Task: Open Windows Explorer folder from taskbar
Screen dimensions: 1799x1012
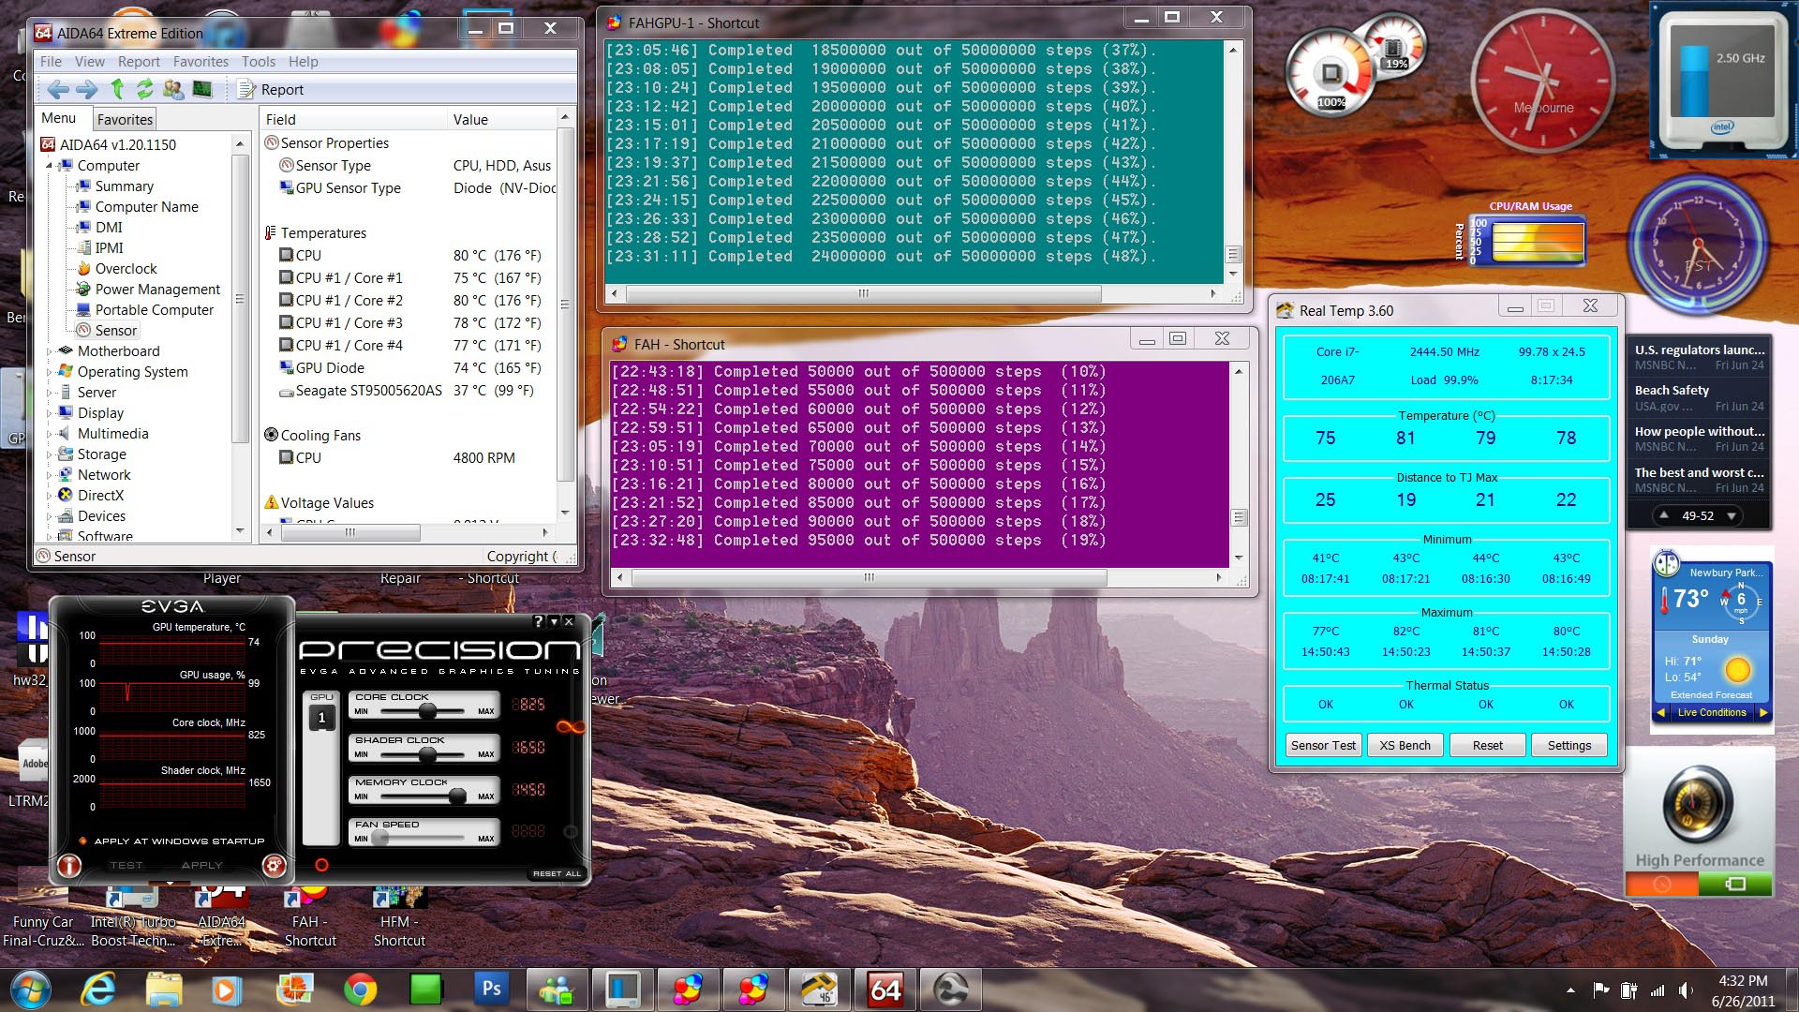Action: pos(164,990)
